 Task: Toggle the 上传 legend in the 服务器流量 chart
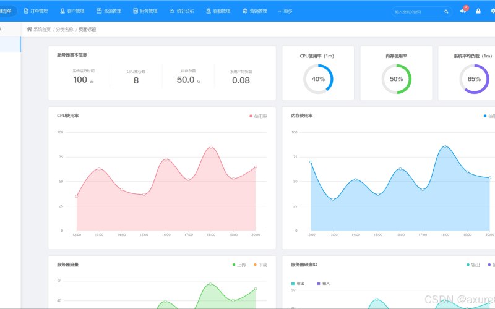pos(239,265)
